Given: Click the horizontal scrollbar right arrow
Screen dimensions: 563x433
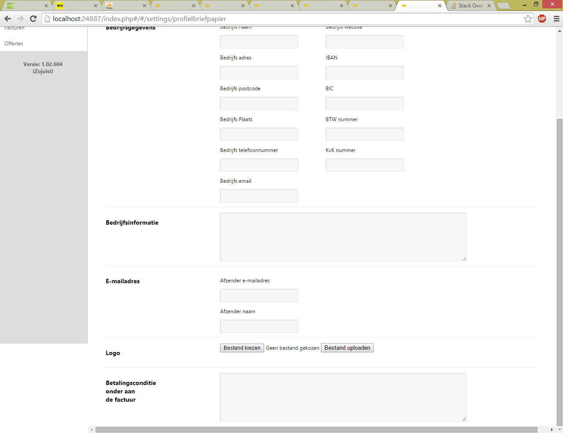Looking at the screenshot, I should coord(552,429).
